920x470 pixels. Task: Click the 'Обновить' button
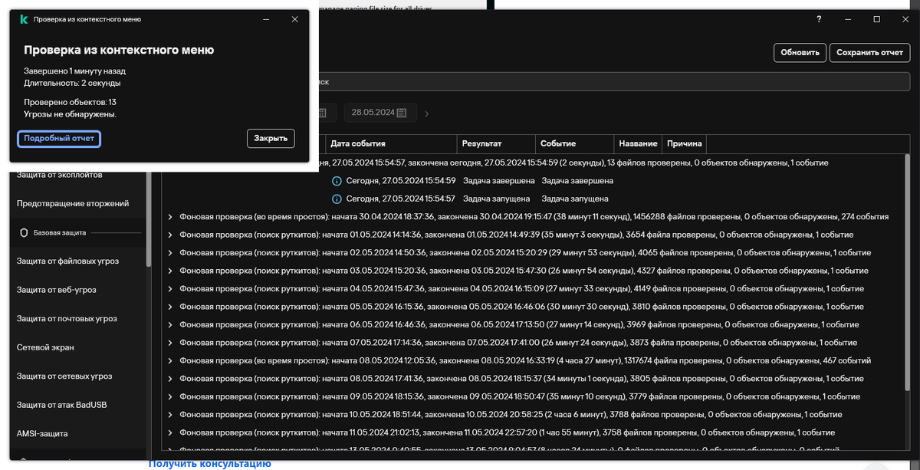(x=800, y=53)
